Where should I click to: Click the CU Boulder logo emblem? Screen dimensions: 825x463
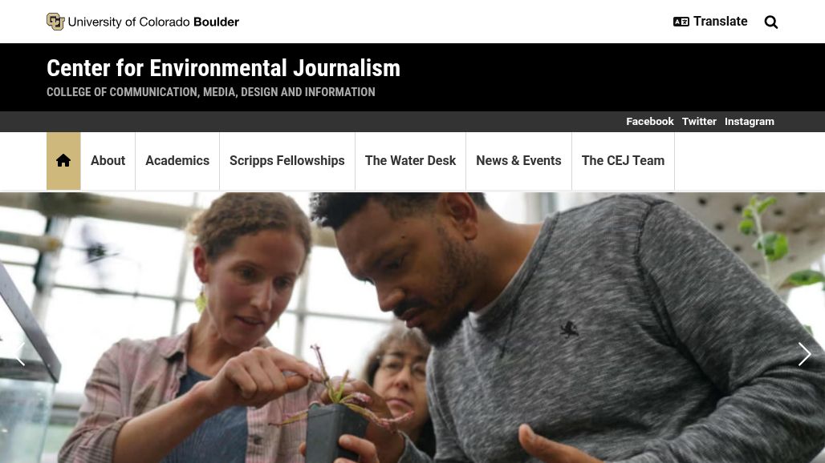click(x=55, y=22)
